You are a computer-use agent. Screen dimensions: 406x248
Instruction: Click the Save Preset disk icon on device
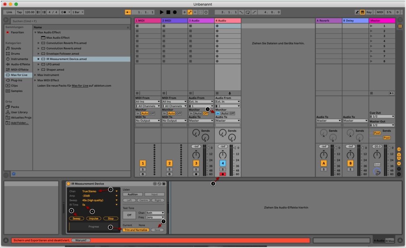pos(164,184)
